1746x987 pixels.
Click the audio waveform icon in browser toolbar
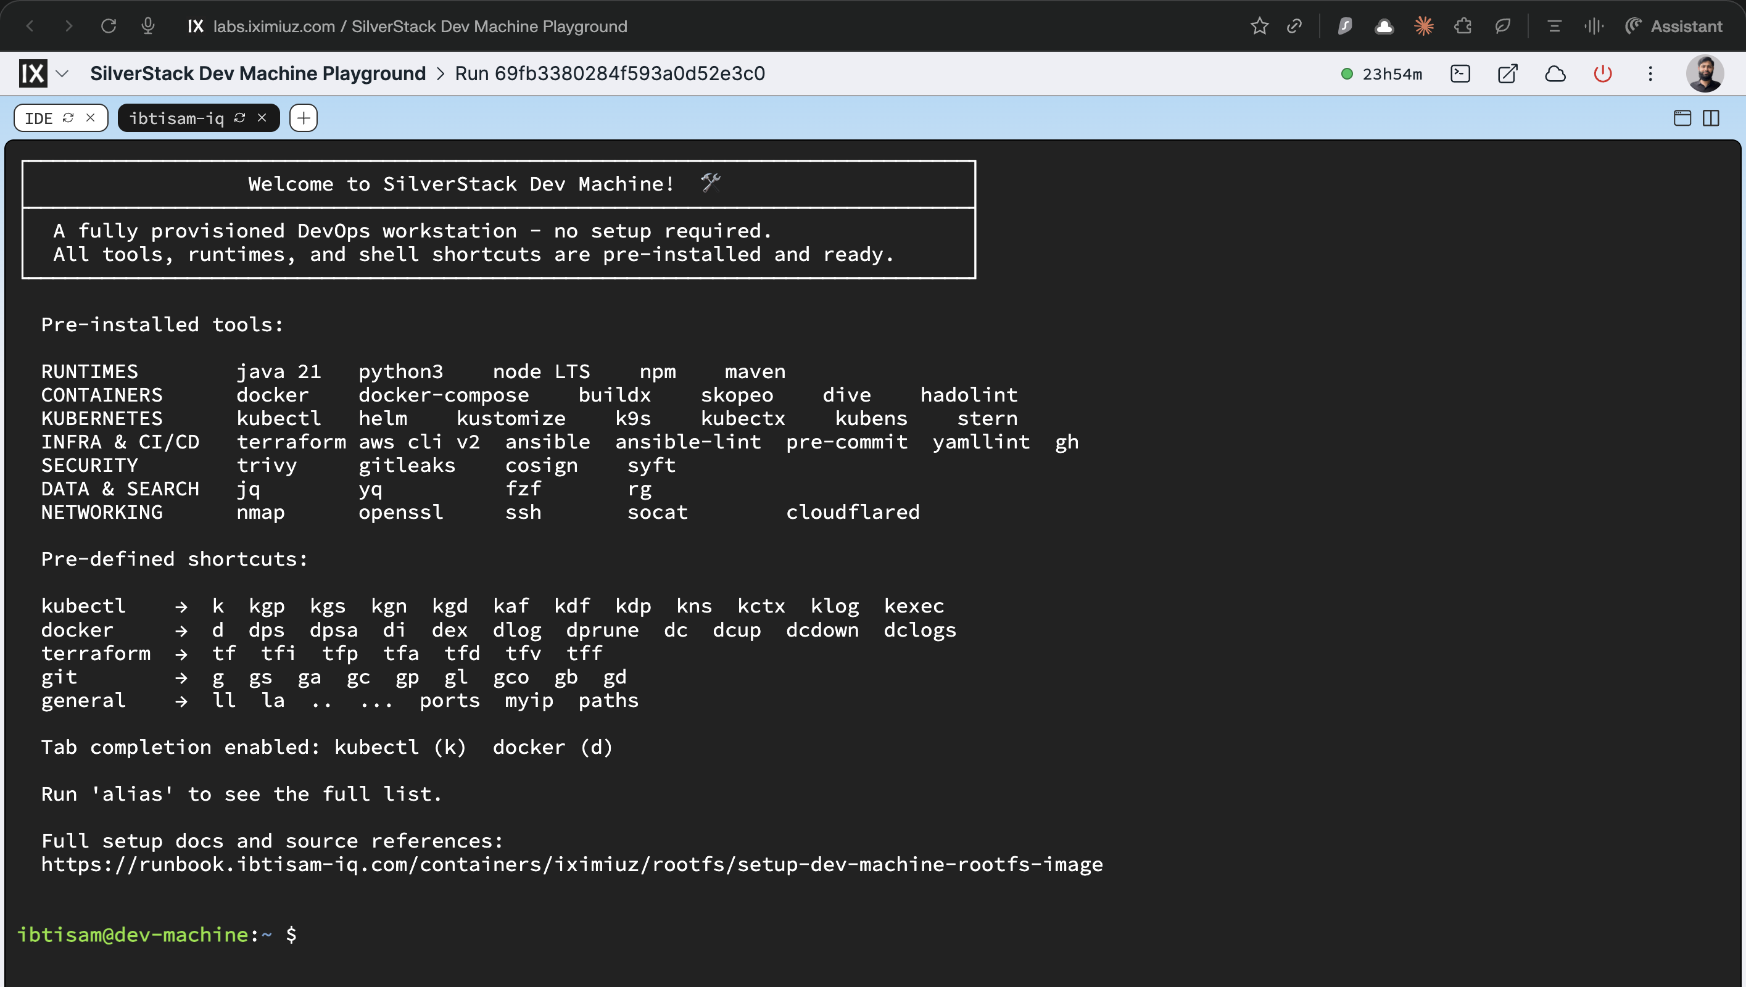[x=1594, y=27]
